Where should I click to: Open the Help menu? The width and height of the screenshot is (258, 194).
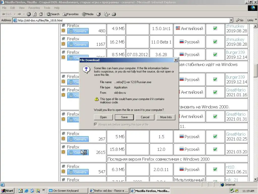57,8
